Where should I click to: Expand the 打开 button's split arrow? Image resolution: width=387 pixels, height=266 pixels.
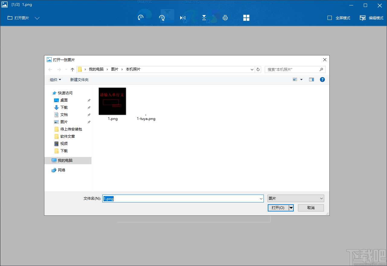tap(291, 208)
